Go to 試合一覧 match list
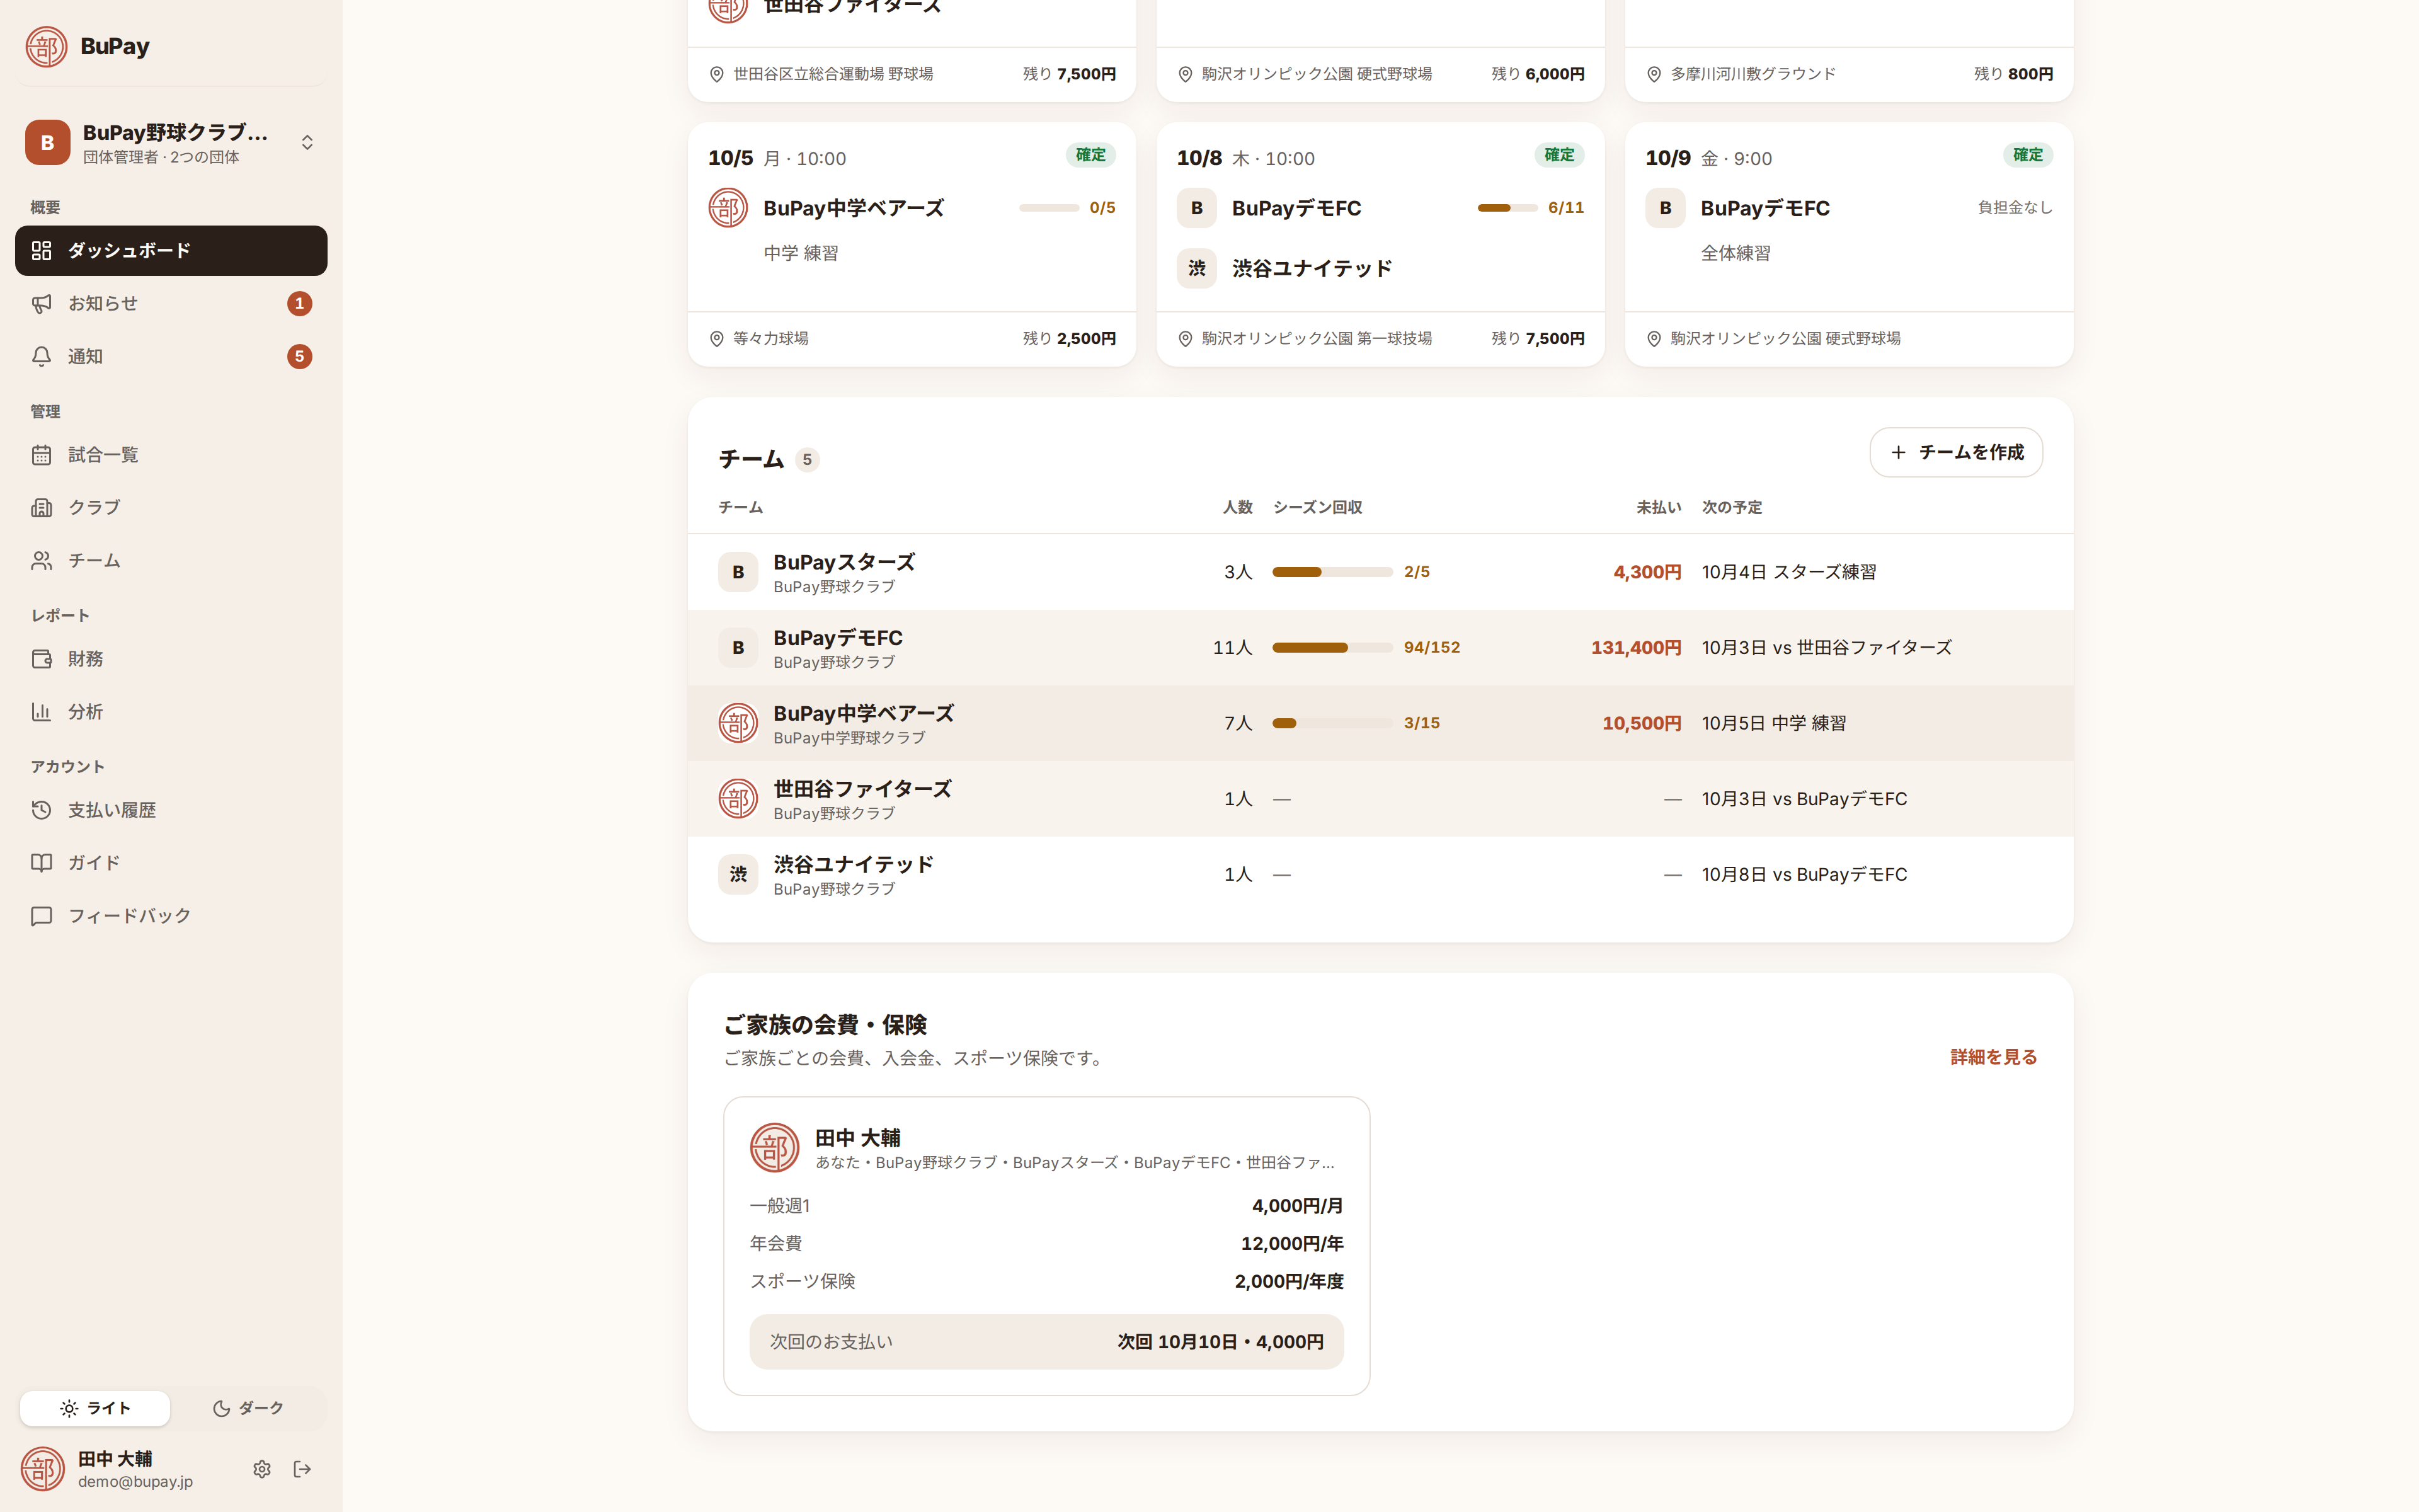2419x1512 pixels. [171, 454]
